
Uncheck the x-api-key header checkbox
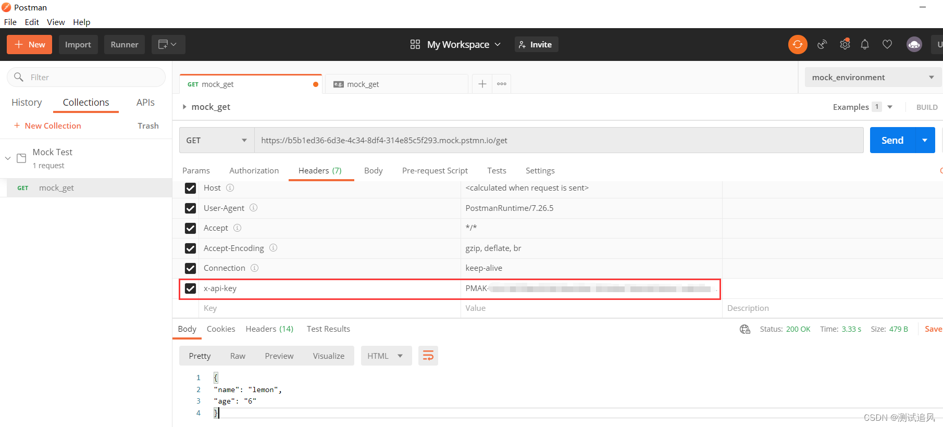point(190,288)
